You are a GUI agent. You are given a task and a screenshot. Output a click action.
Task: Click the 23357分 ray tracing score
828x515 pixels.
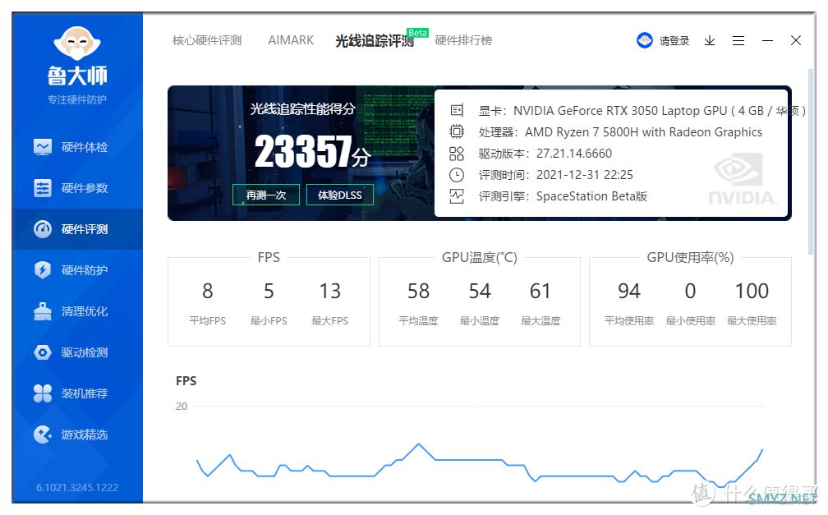click(x=313, y=152)
